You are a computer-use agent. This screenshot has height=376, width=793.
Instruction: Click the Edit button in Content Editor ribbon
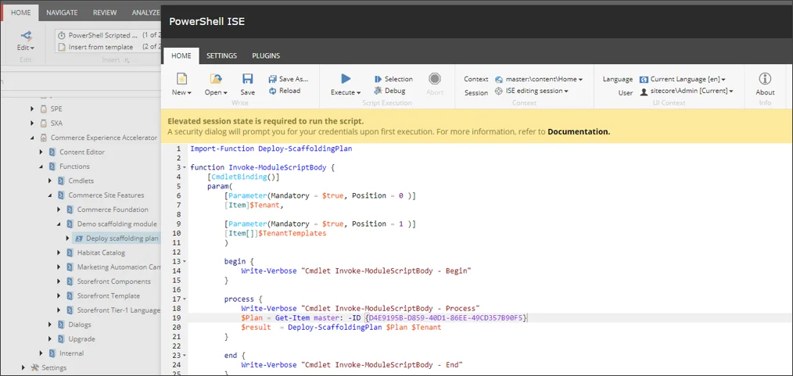(25, 41)
